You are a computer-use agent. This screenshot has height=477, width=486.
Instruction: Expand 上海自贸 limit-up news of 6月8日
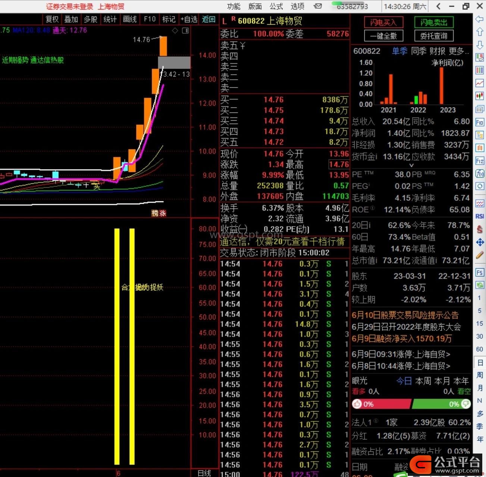coord(401,366)
